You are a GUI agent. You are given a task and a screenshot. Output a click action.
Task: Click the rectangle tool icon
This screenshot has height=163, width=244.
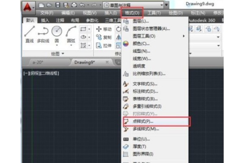pos(83,29)
